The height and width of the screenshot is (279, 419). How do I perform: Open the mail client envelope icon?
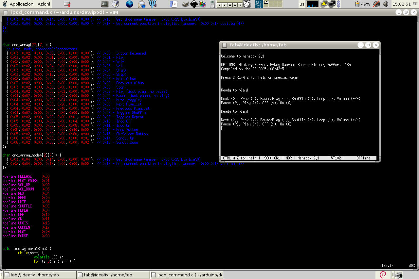(141, 4)
